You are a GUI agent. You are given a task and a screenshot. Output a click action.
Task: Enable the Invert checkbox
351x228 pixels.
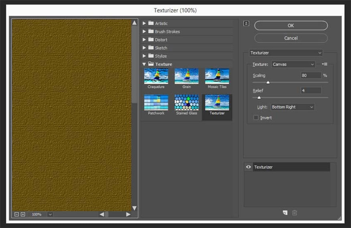pos(256,118)
